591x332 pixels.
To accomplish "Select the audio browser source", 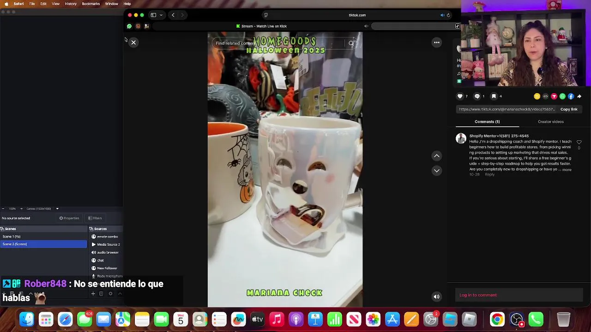I will (x=106, y=252).
